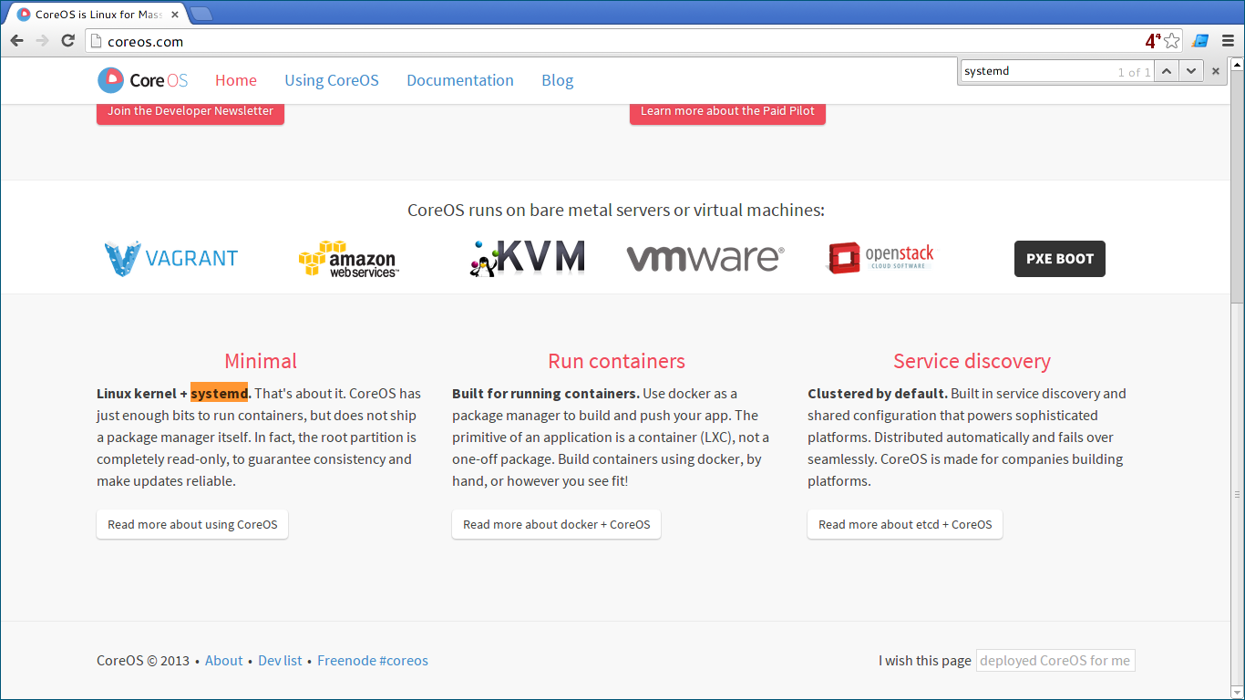The image size is (1245, 700).
Task: Click Learn more about the Paid Pilot
Action: click(727, 111)
